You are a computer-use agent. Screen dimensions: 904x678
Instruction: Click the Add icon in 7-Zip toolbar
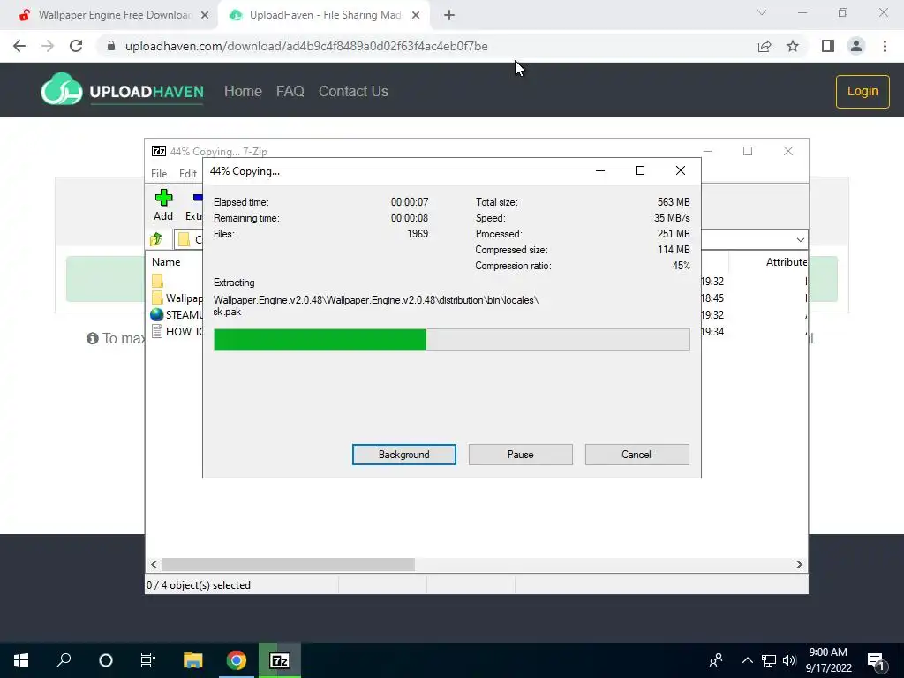(x=163, y=206)
